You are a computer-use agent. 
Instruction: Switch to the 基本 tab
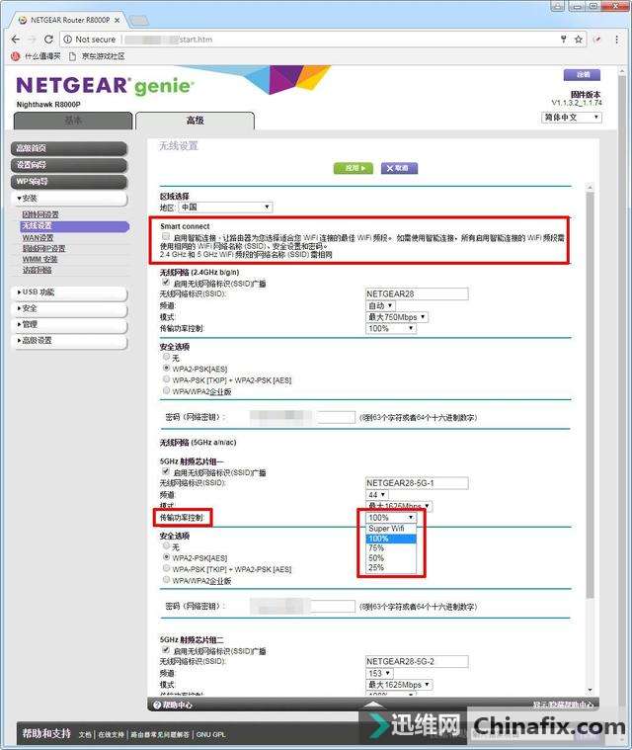point(73,121)
